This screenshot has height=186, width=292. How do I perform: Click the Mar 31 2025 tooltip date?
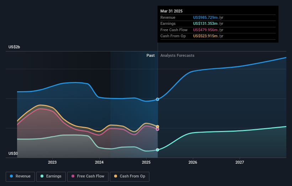tap(171, 11)
